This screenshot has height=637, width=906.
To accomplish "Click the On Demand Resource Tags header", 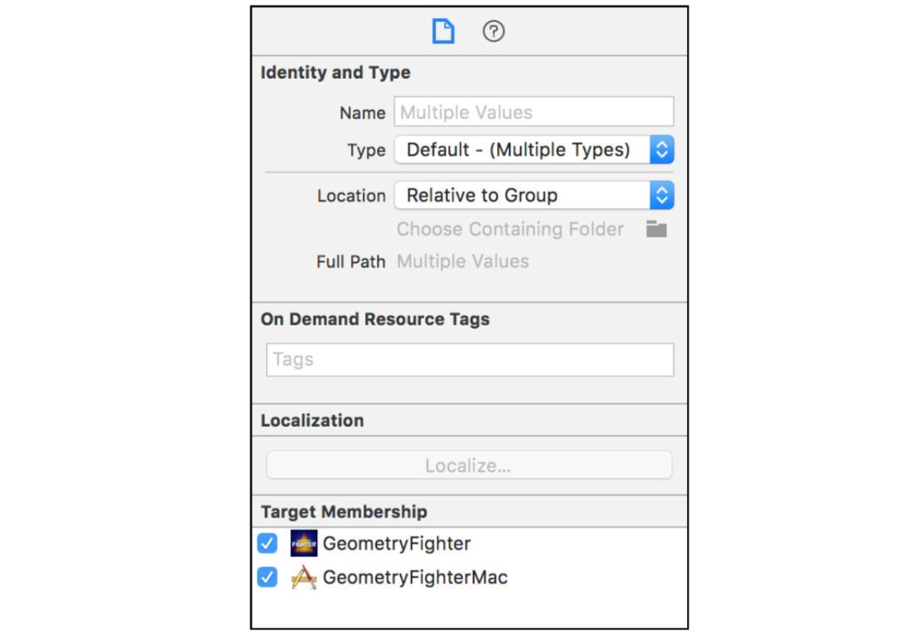I will click(374, 319).
